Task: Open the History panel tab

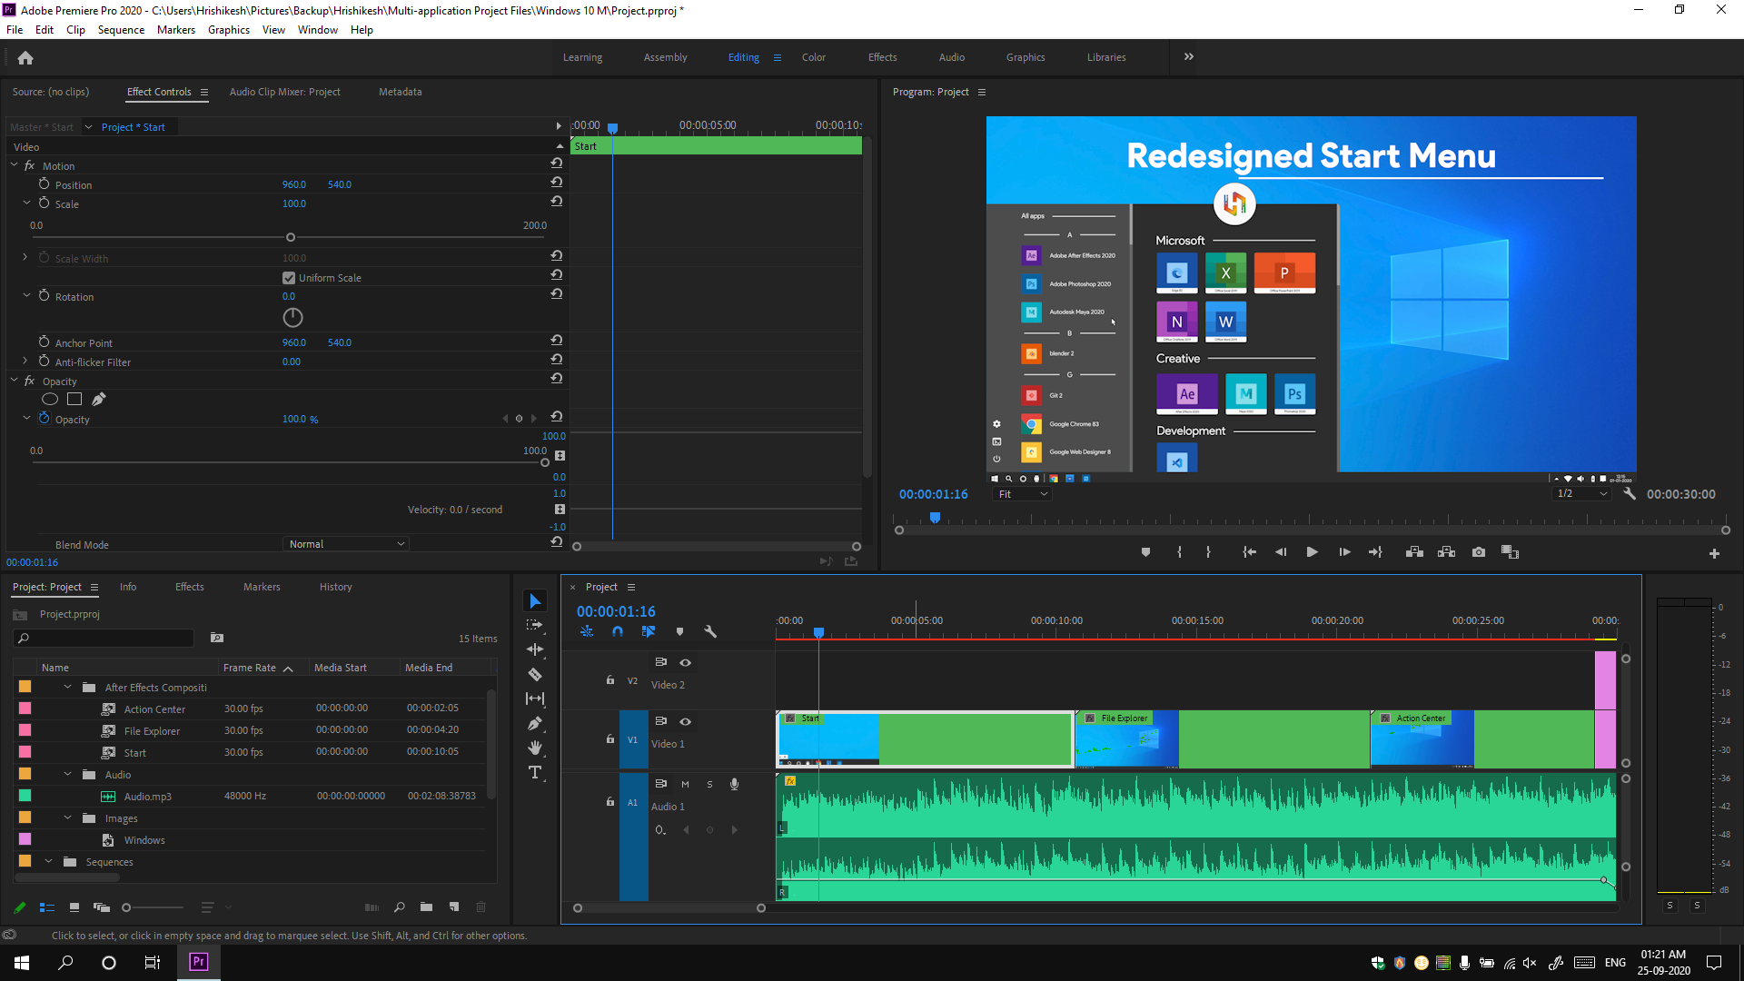Action: tap(335, 587)
